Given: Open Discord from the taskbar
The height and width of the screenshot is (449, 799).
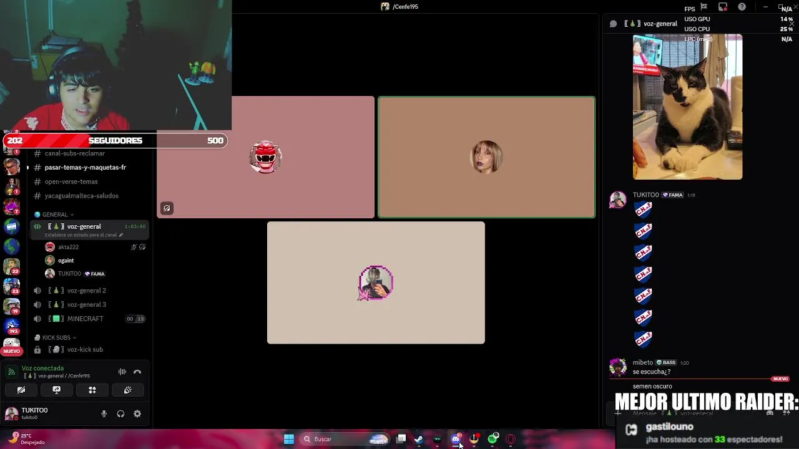Looking at the screenshot, I should [x=456, y=439].
